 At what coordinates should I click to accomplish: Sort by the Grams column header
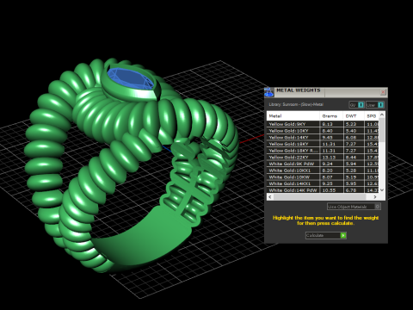coord(331,116)
